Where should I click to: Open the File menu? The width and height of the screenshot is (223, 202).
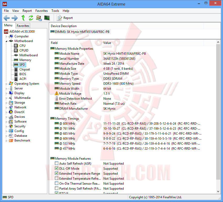6,11
